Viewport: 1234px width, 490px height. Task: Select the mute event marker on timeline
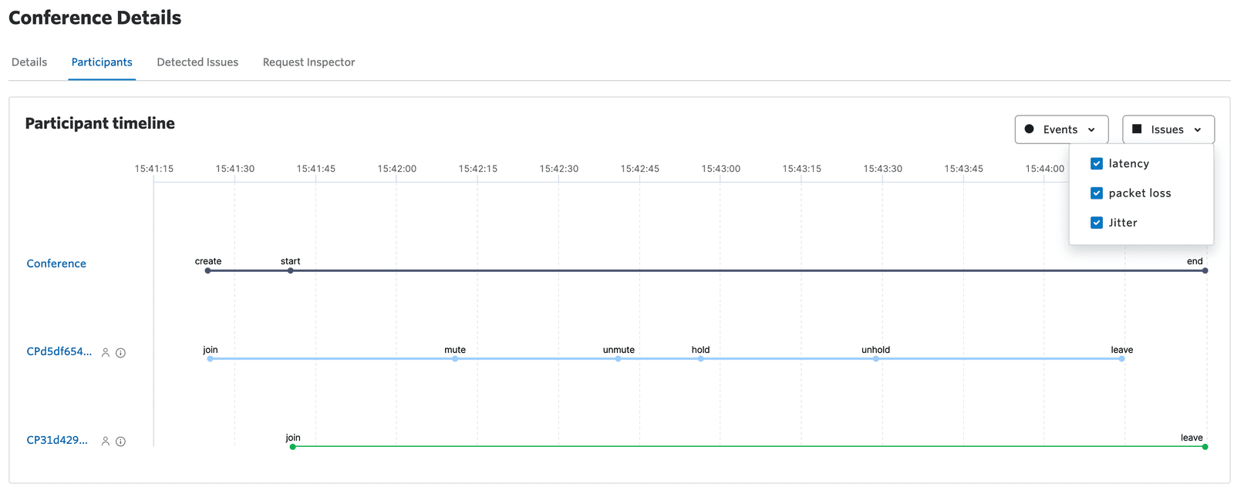[x=455, y=358]
